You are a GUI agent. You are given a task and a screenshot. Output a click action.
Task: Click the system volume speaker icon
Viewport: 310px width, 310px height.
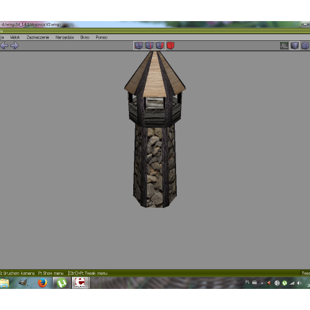(x=299, y=283)
